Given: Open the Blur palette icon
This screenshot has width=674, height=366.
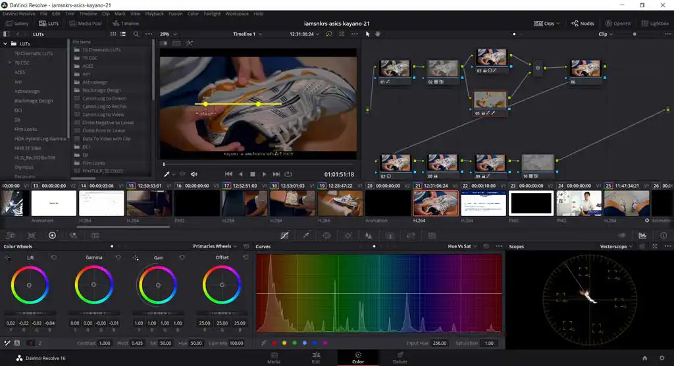Looking at the screenshot, I should point(369,235).
